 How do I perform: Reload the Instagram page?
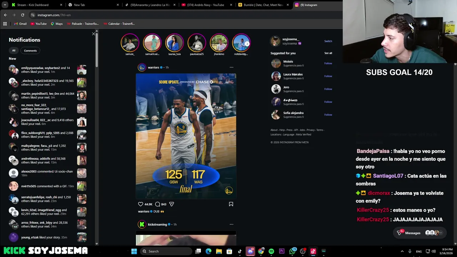click(22, 15)
